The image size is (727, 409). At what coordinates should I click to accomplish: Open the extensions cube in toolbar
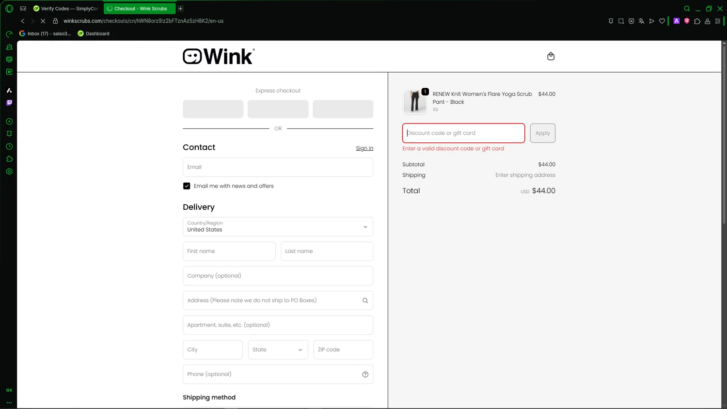tap(697, 21)
